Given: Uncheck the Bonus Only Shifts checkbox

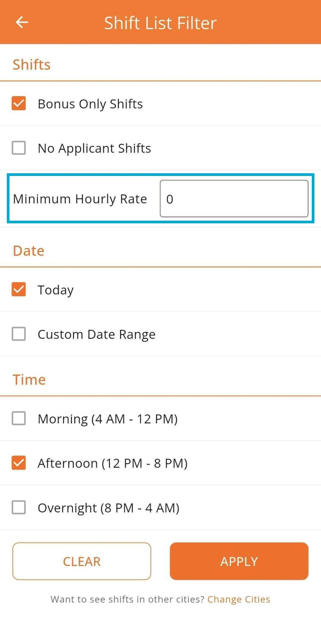Looking at the screenshot, I should [19, 103].
